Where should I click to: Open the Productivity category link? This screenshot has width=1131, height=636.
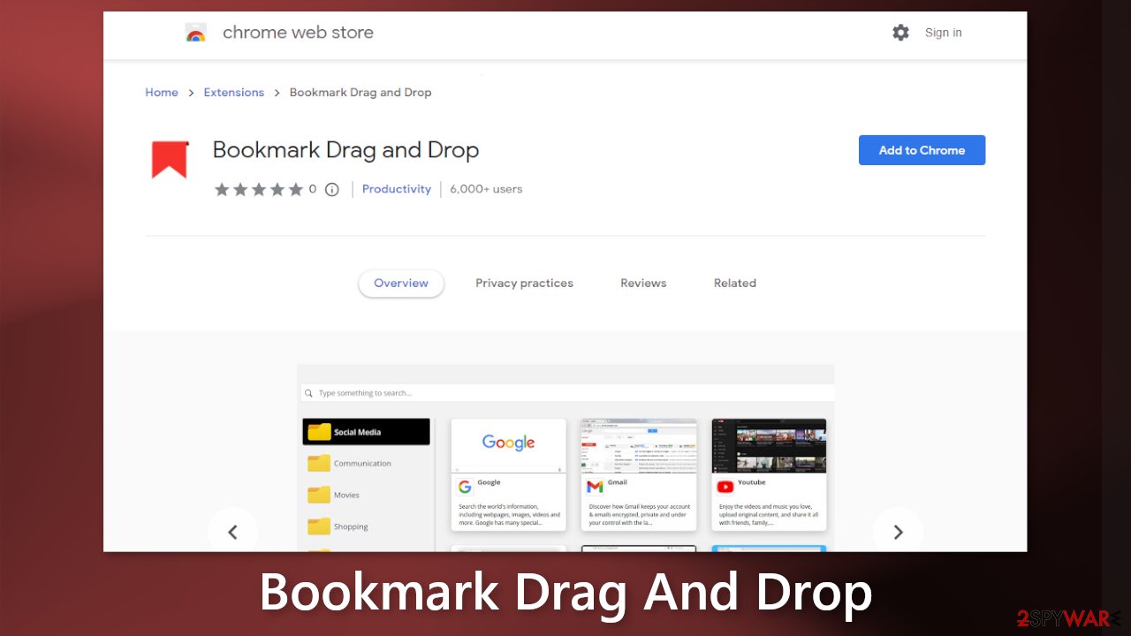point(397,189)
